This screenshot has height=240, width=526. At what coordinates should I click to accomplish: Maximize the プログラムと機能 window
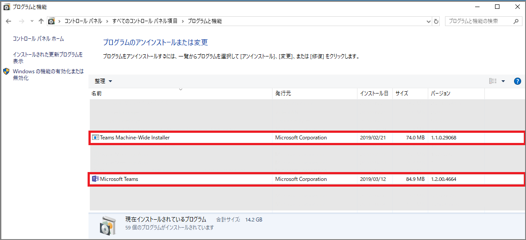498,7
